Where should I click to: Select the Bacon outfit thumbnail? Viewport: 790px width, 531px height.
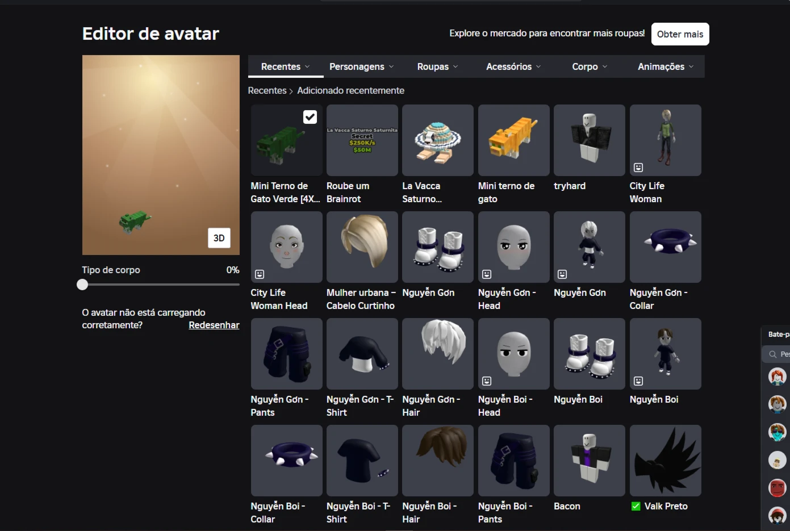click(x=590, y=461)
